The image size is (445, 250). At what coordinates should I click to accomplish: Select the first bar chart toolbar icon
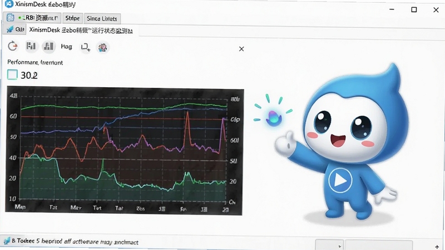(x=31, y=46)
